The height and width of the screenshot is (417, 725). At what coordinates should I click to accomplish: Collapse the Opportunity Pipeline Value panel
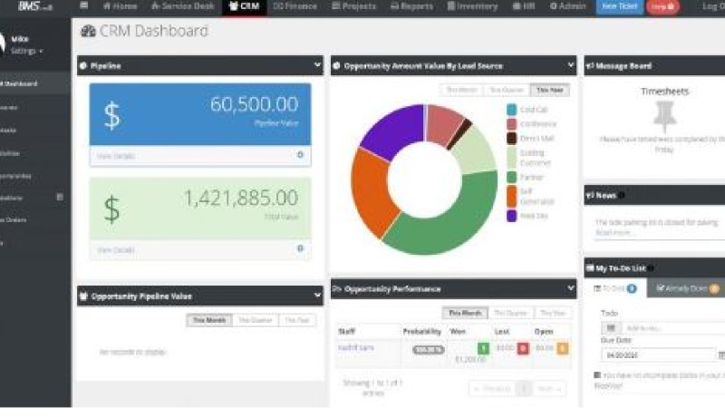pyautogui.click(x=317, y=296)
